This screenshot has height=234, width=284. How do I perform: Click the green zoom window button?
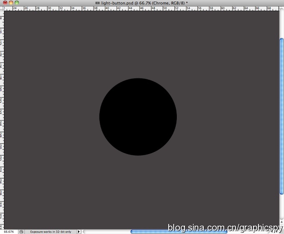click(17, 3)
